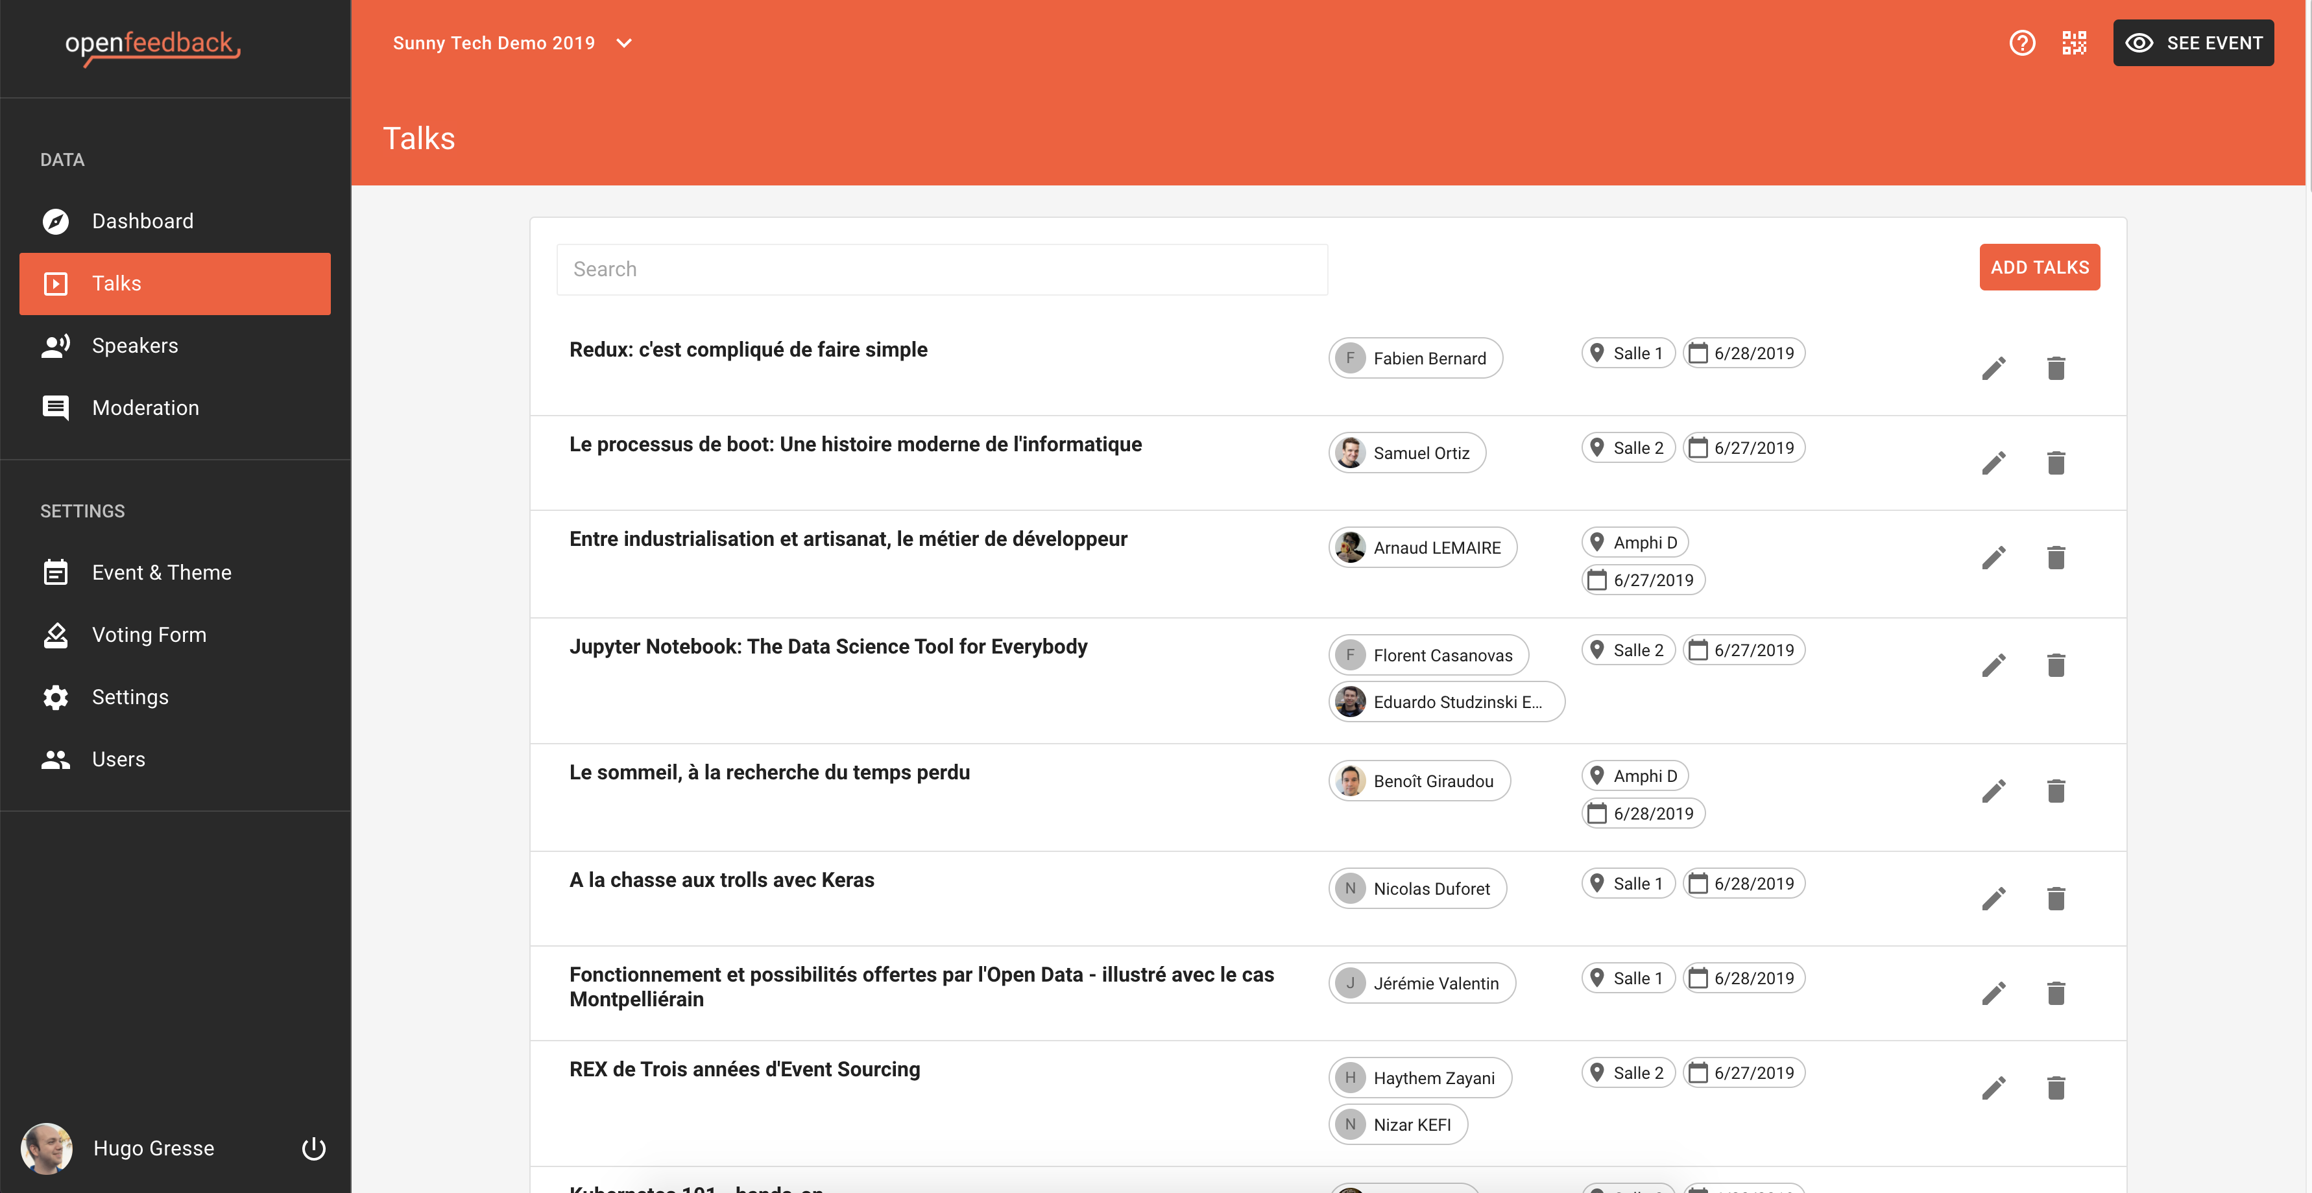Click the 6/28/2019 date on Le sommeil row
Image resolution: width=2312 pixels, height=1193 pixels.
tap(1643, 814)
